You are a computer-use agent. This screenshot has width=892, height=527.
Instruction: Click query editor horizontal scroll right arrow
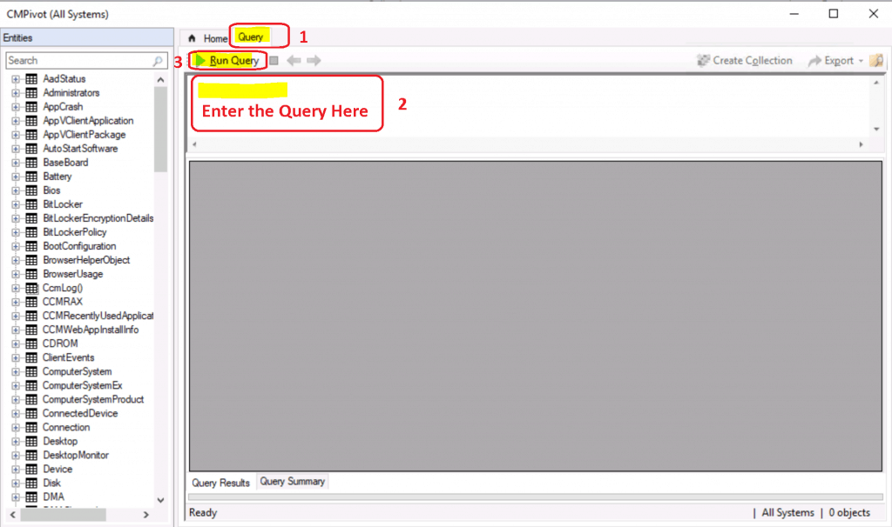[x=861, y=144]
